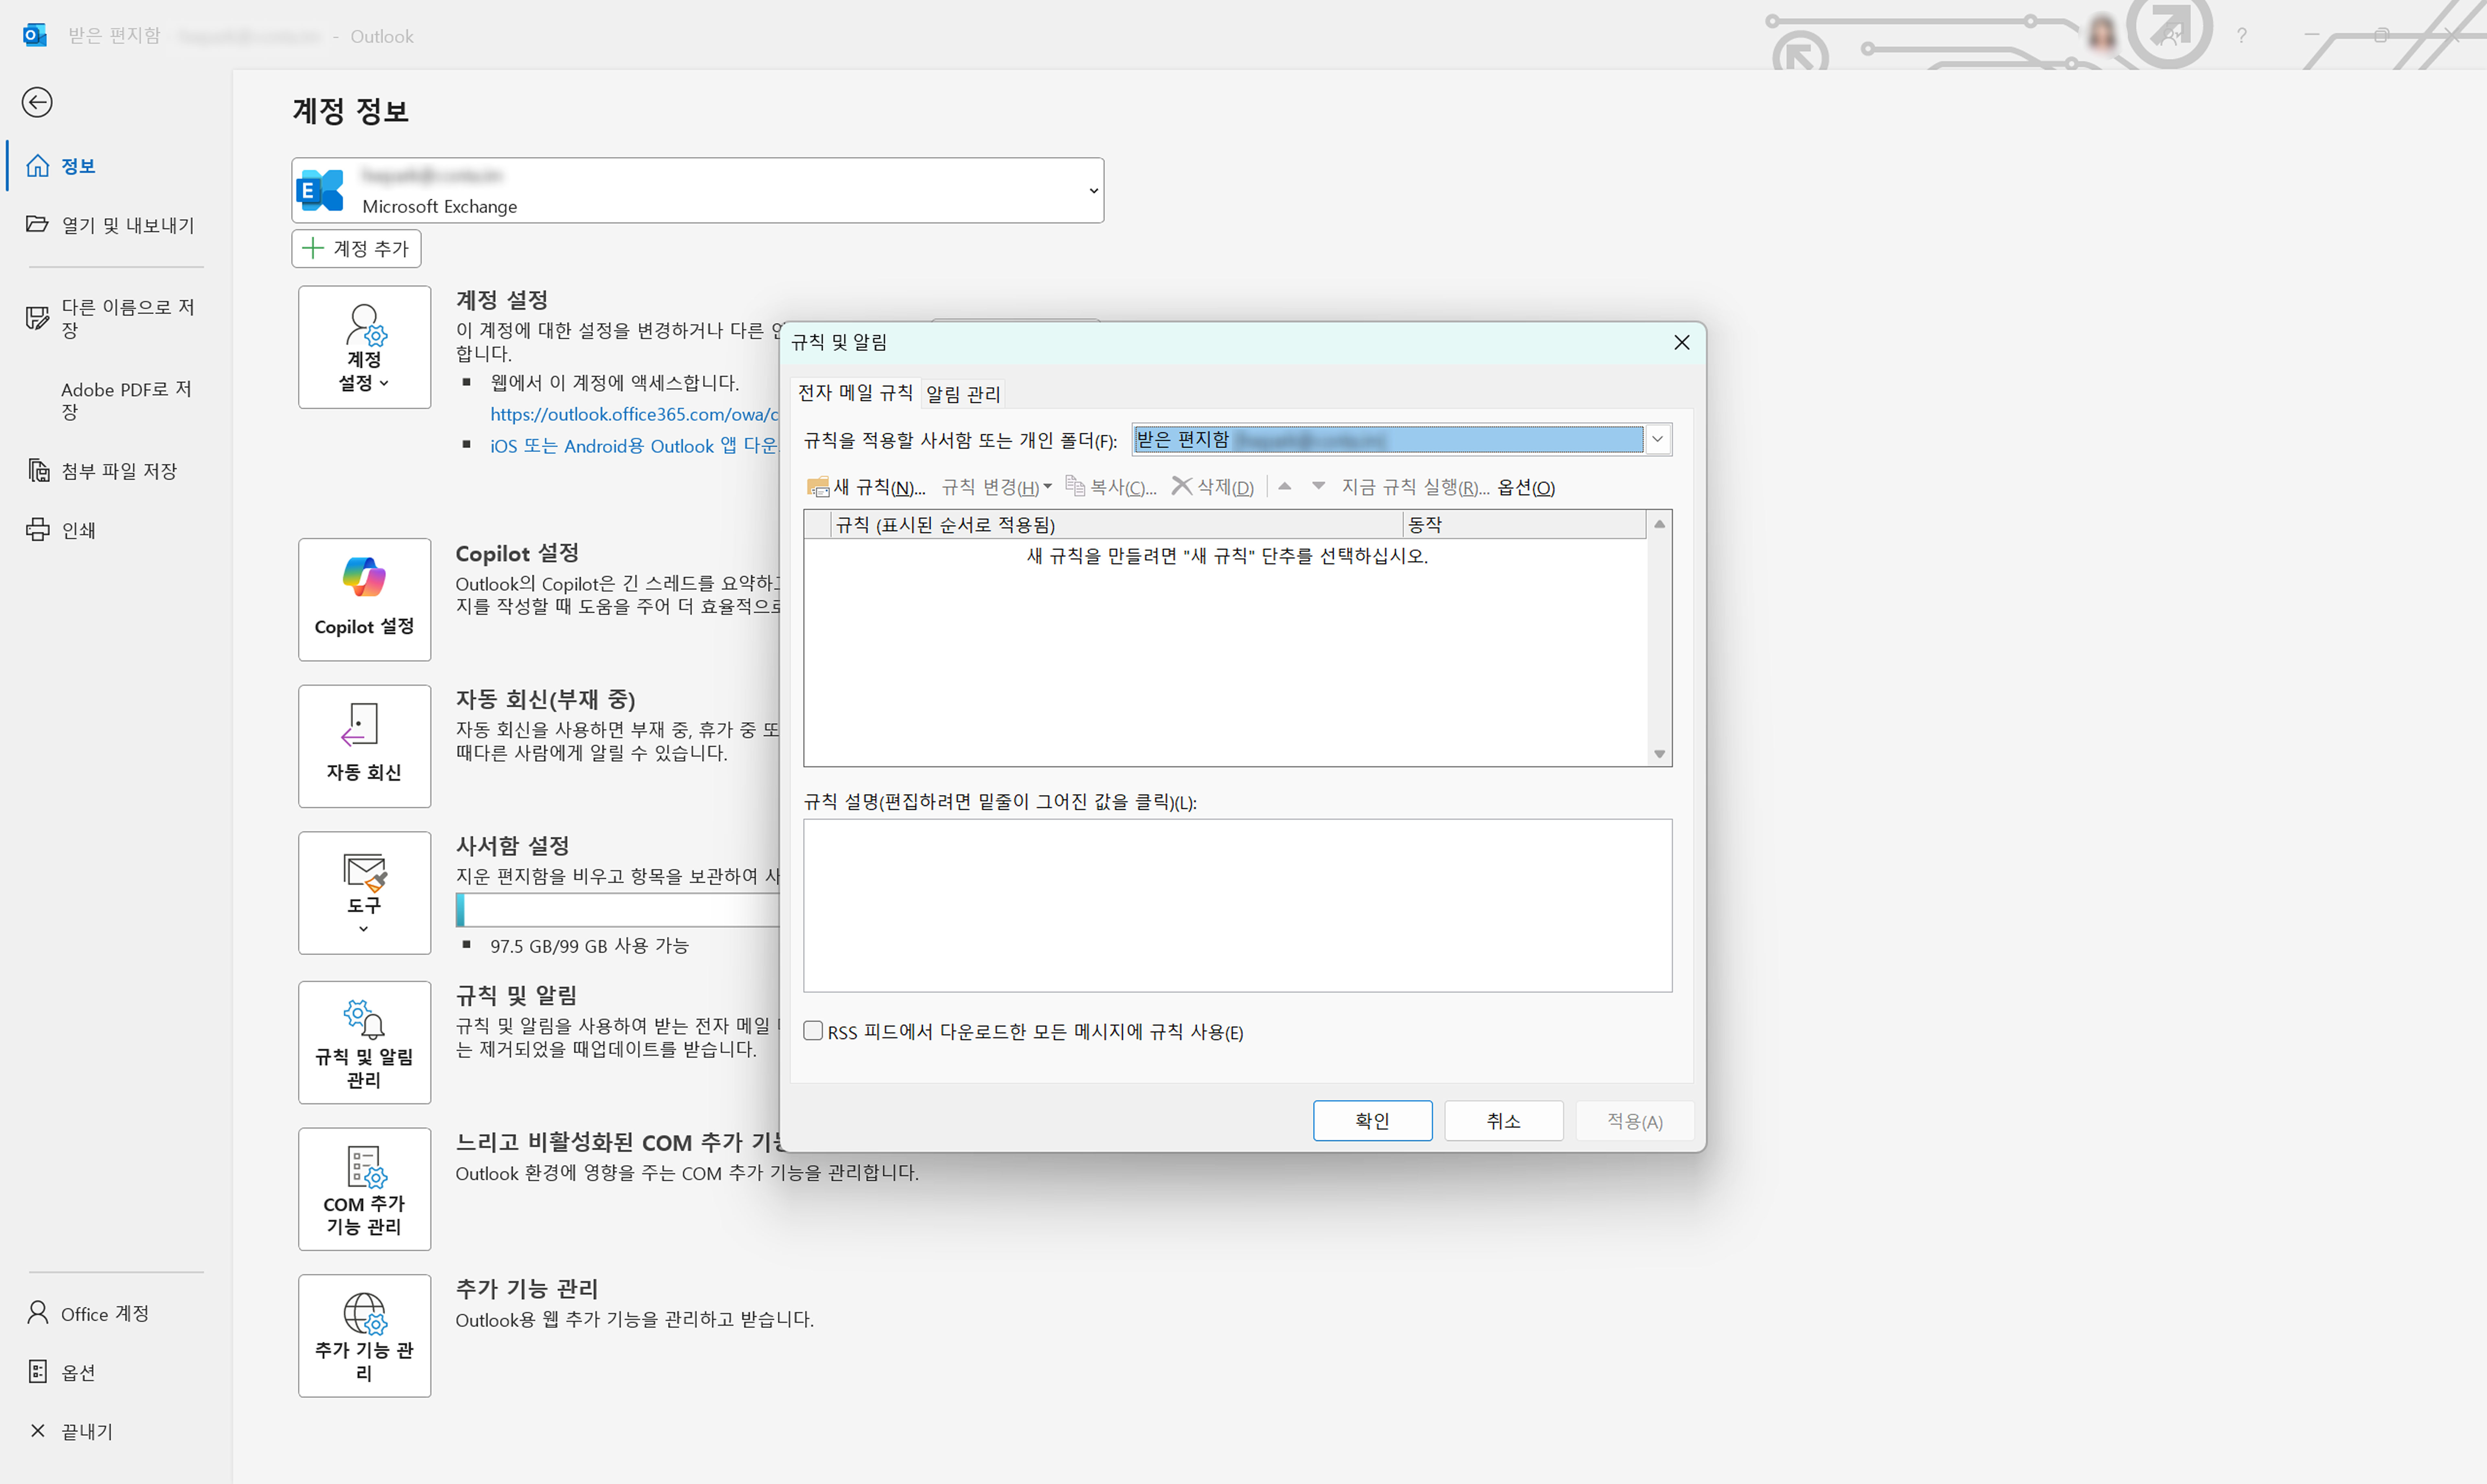Open 자동 회신 settings
The width and height of the screenshot is (2487, 1484).
tap(364, 746)
